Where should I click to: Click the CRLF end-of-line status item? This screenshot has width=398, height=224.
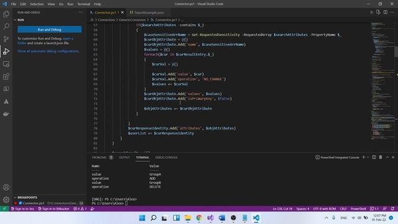pos(343,209)
